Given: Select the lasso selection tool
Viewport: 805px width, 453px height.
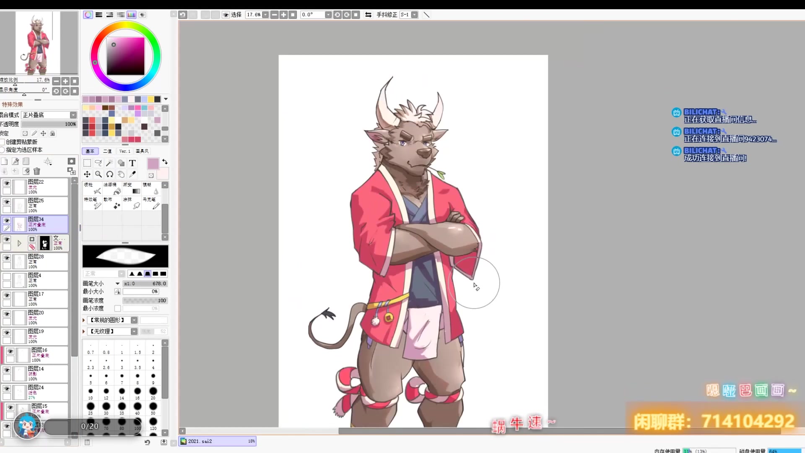Looking at the screenshot, I should (x=98, y=163).
